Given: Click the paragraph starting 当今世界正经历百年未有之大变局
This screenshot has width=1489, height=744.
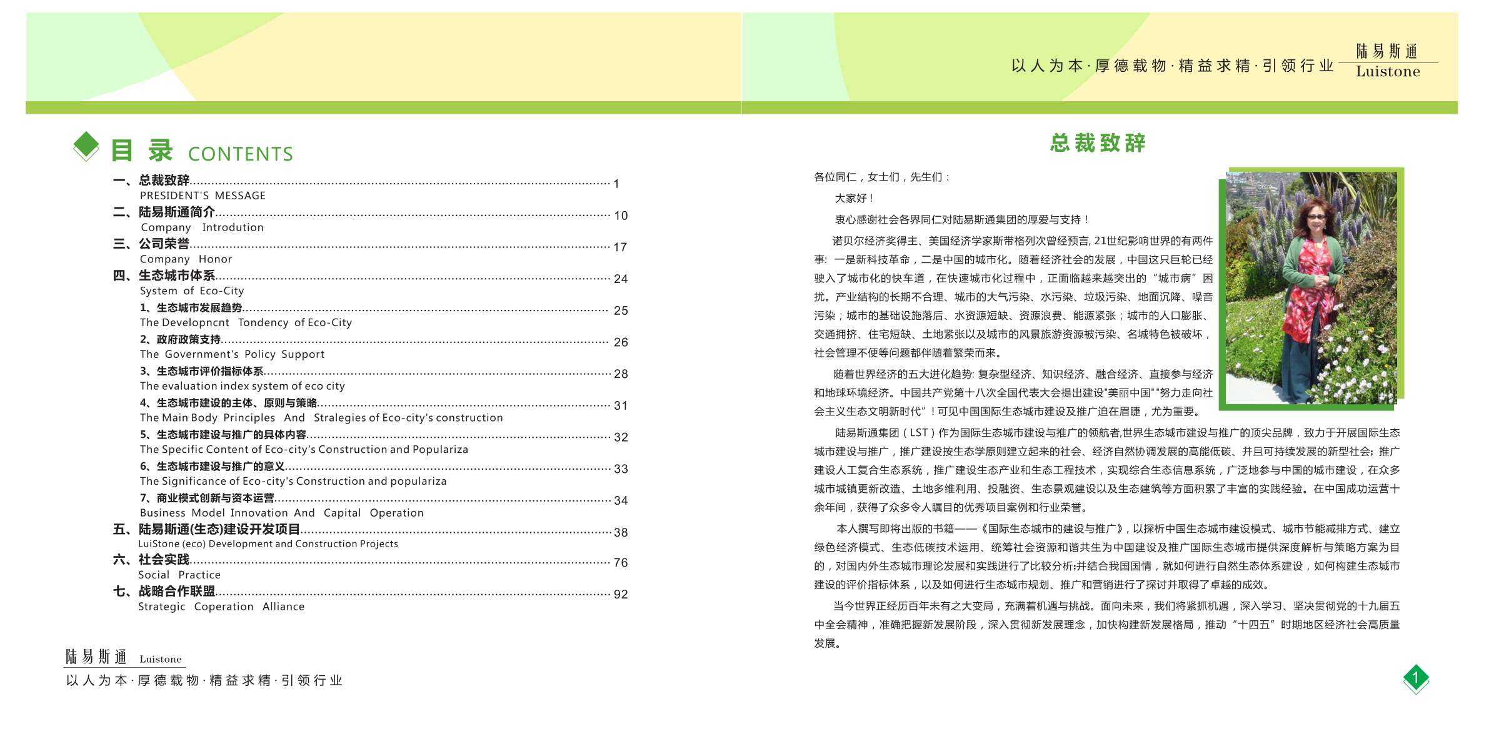Looking at the screenshot, I should pyautogui.click(x=1106, y=625).
